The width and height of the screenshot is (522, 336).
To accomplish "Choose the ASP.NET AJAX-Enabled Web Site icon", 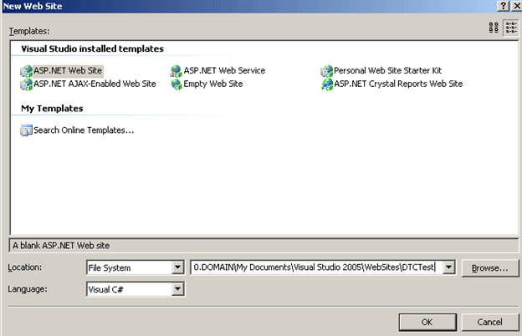I will 26,84.
